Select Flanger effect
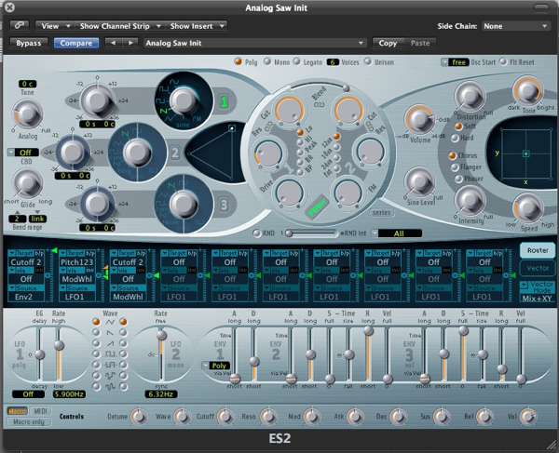This screenshot has height=453, width=559. click(x=455, y=167)
